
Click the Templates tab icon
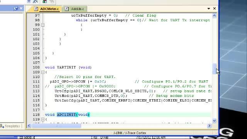(2, 126)
